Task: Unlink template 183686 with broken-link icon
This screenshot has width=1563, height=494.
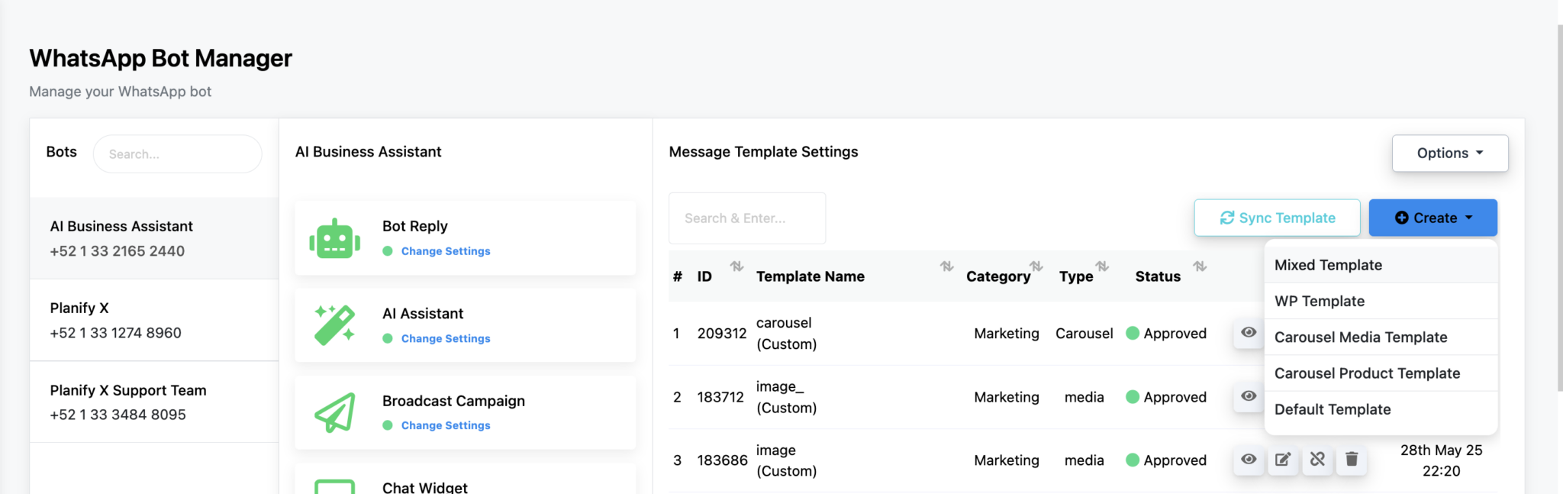Action: click(1317, 460)
